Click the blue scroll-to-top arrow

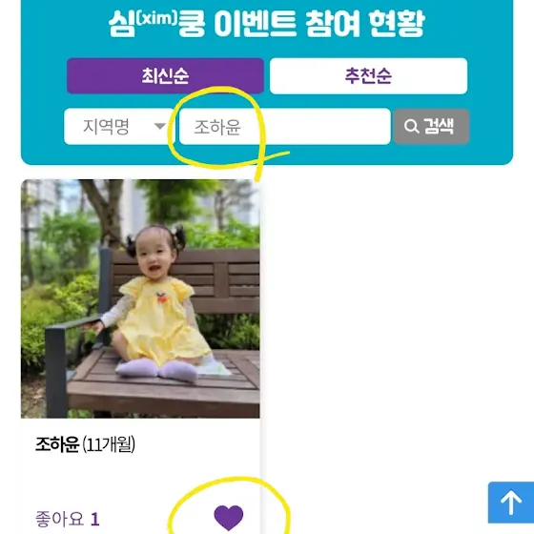pos(511,503)
